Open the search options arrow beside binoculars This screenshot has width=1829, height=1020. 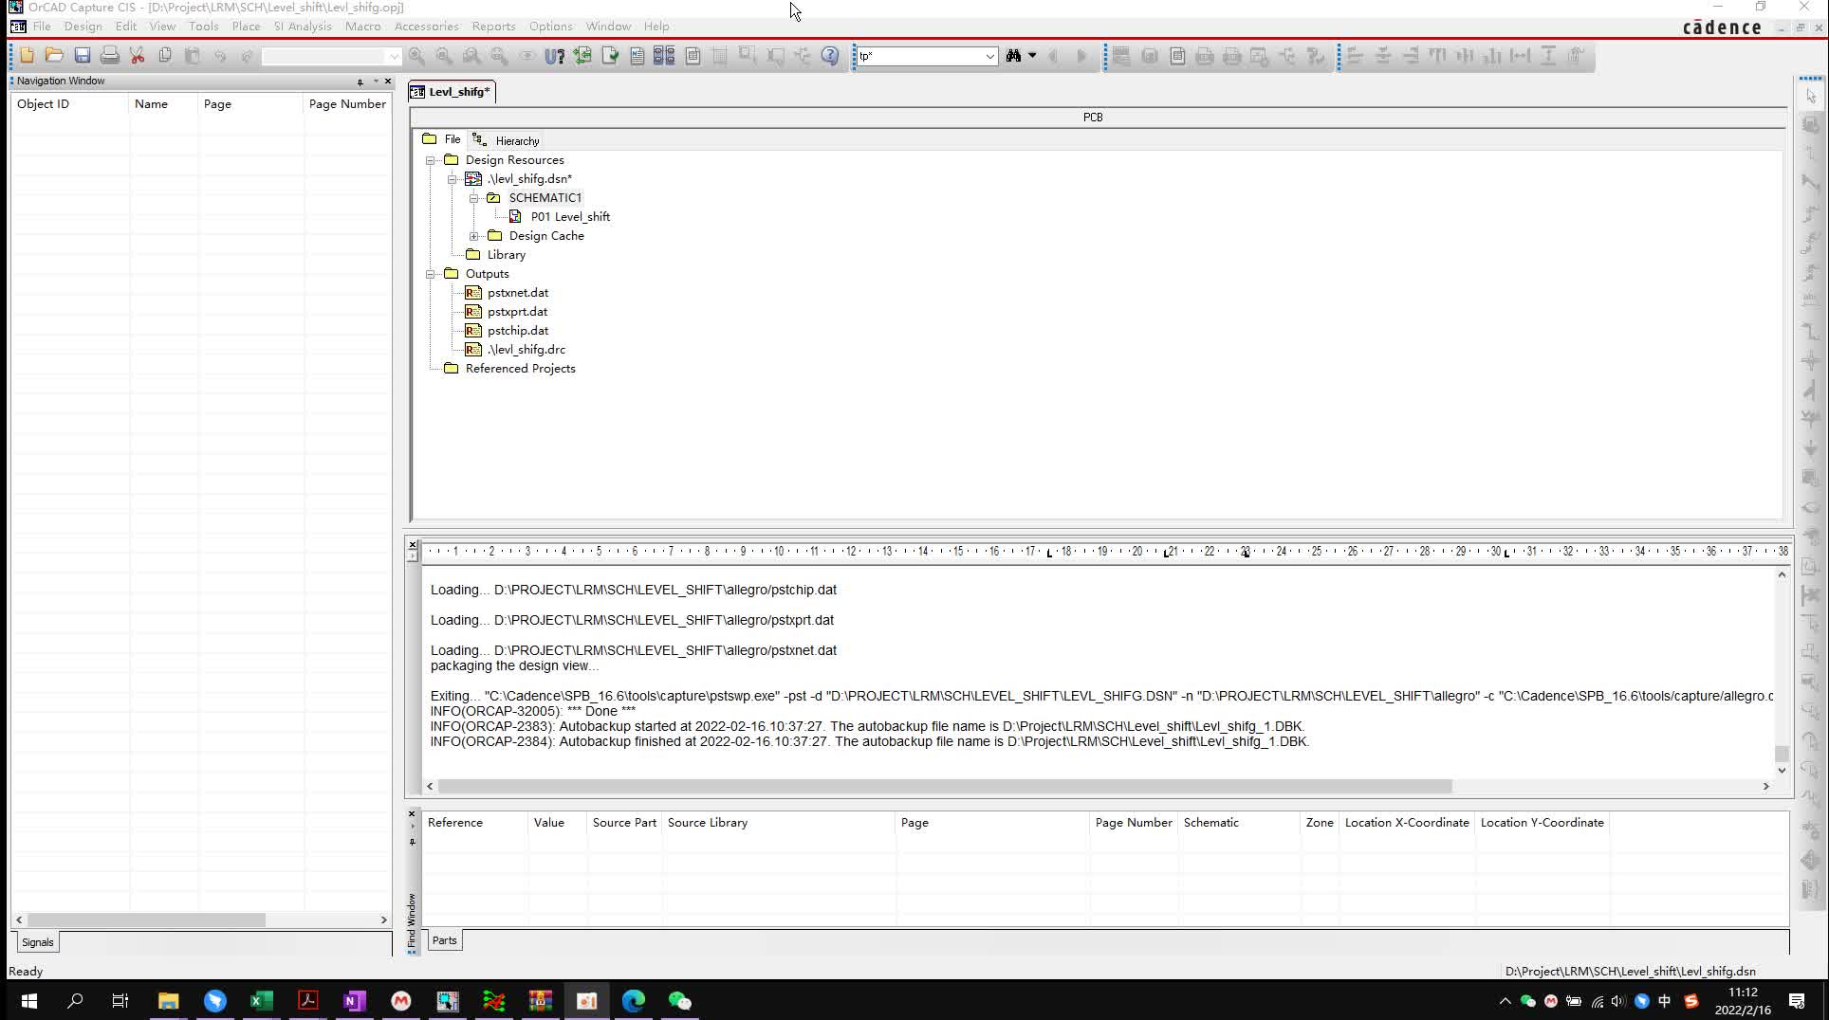click(1032, 56)
